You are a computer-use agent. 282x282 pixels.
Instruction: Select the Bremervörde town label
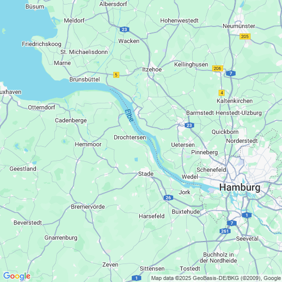pyautogui.click(x=88, y=207)
